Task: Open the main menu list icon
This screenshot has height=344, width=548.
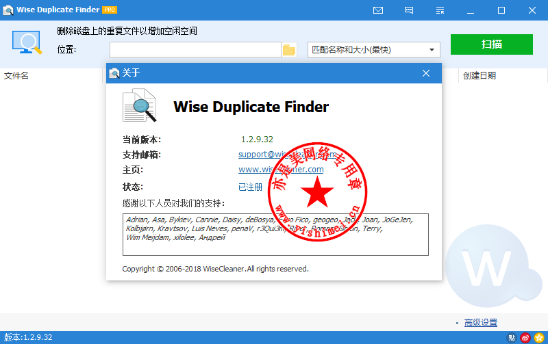Action: [x=440, y=10]
